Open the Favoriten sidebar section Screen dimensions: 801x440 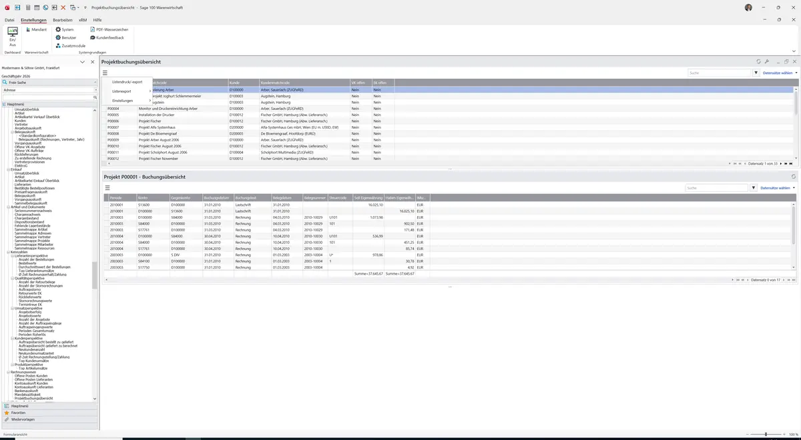tap(49, 413)
